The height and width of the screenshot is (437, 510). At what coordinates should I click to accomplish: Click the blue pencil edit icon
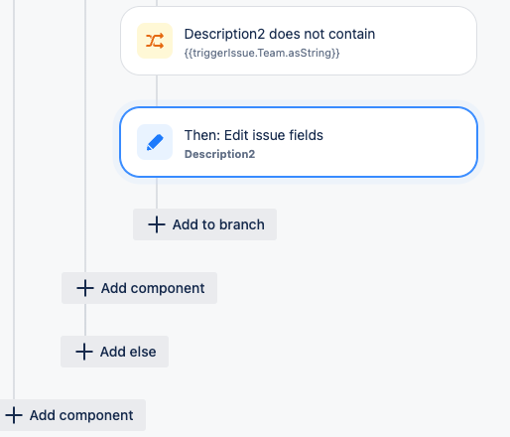click(155, 142)
